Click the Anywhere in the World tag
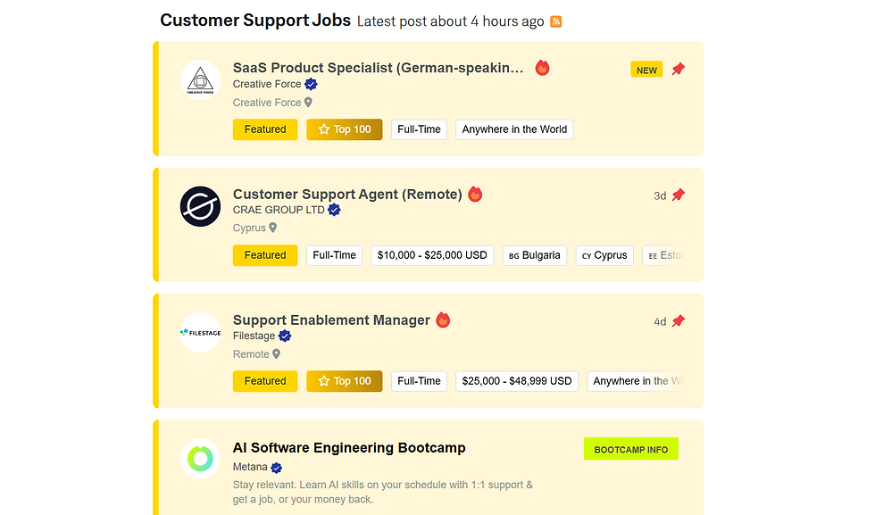This screenshot has height=515, width=875. 514,129
